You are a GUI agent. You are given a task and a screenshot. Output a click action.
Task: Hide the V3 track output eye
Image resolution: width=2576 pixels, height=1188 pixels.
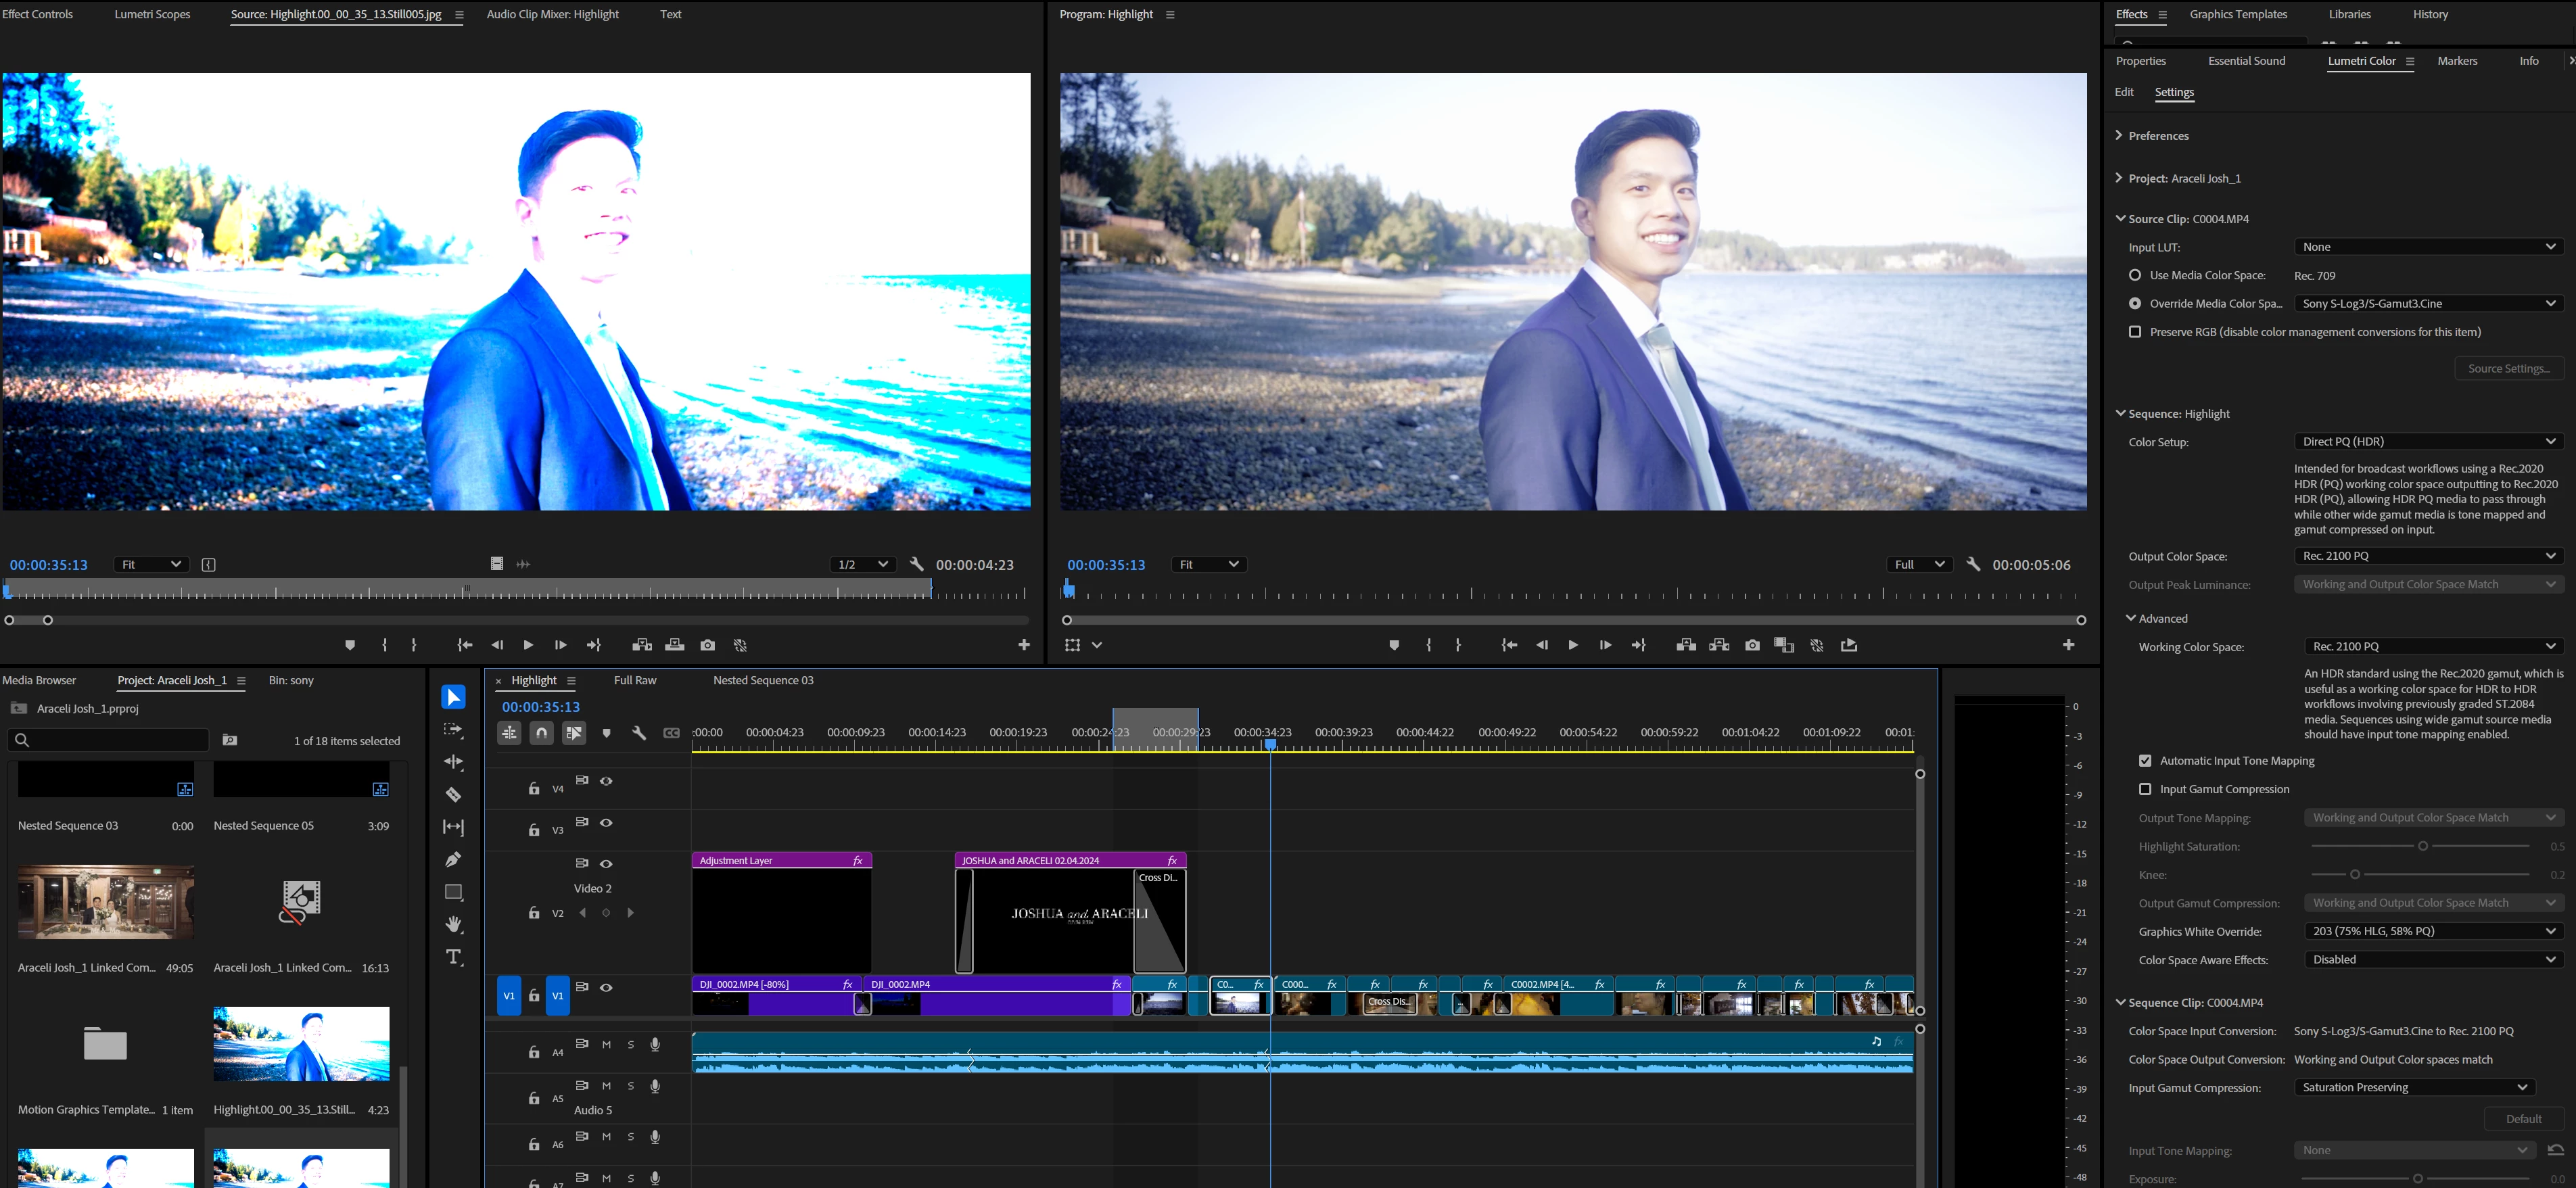(x=606, y=822)
